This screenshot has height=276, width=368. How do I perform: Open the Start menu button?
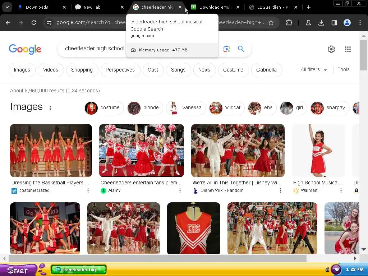18,270
